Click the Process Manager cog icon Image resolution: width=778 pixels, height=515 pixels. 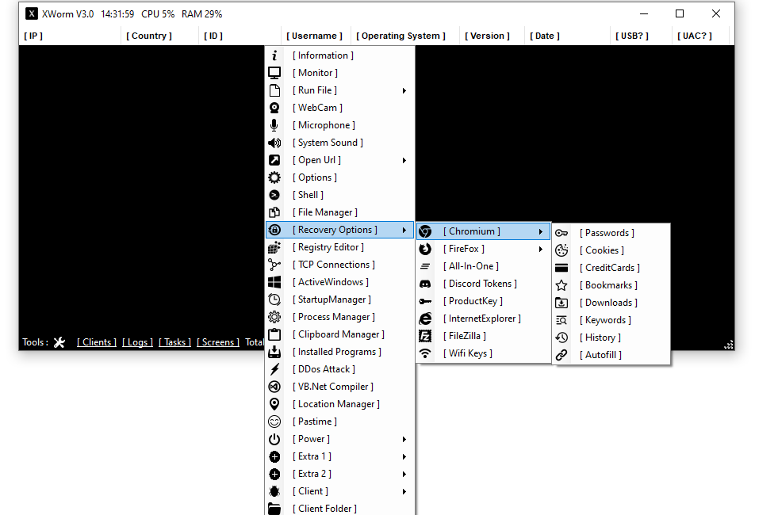coord(274,317)
